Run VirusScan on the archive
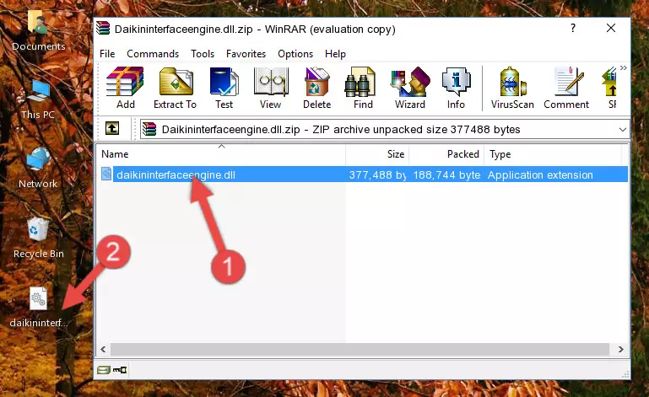The image size is (649, 397). (x=512, y=89)
